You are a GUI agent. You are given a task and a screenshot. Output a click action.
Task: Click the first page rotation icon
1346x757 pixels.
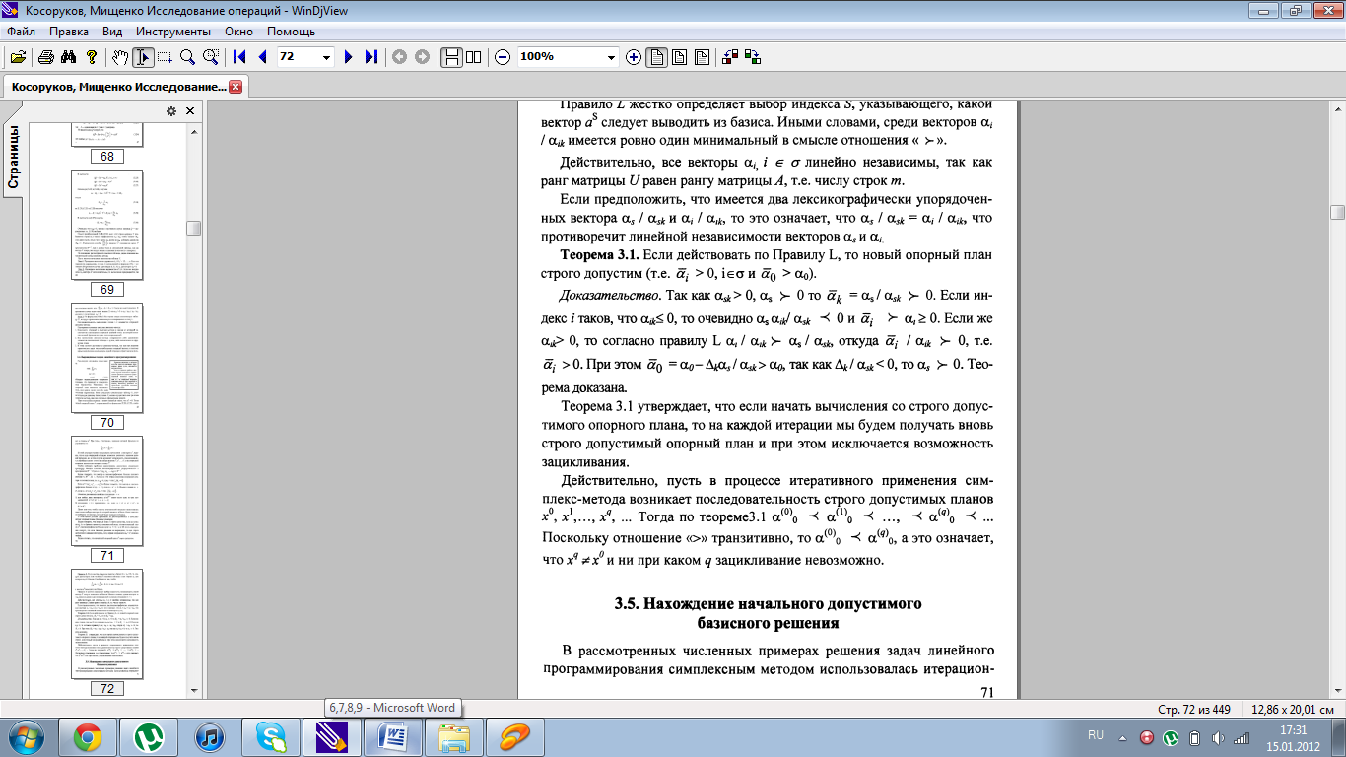point(730,57)
